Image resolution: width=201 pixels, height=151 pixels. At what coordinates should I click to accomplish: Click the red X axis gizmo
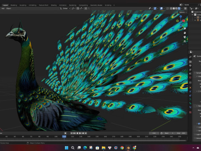click(x=184, y=21)
